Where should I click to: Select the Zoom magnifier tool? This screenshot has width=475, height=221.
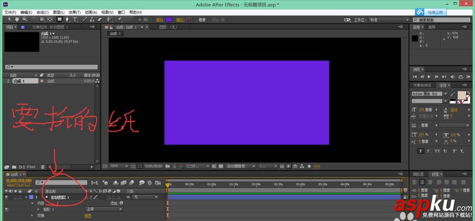25,19
